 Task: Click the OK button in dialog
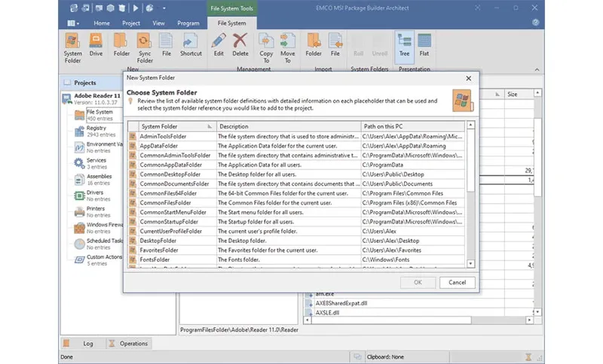(418, 282)
